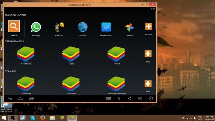The height and width of the screenshot is (121, 215).
Task: Launch WhatsApp from Recently Played
Action: [36, 27]
